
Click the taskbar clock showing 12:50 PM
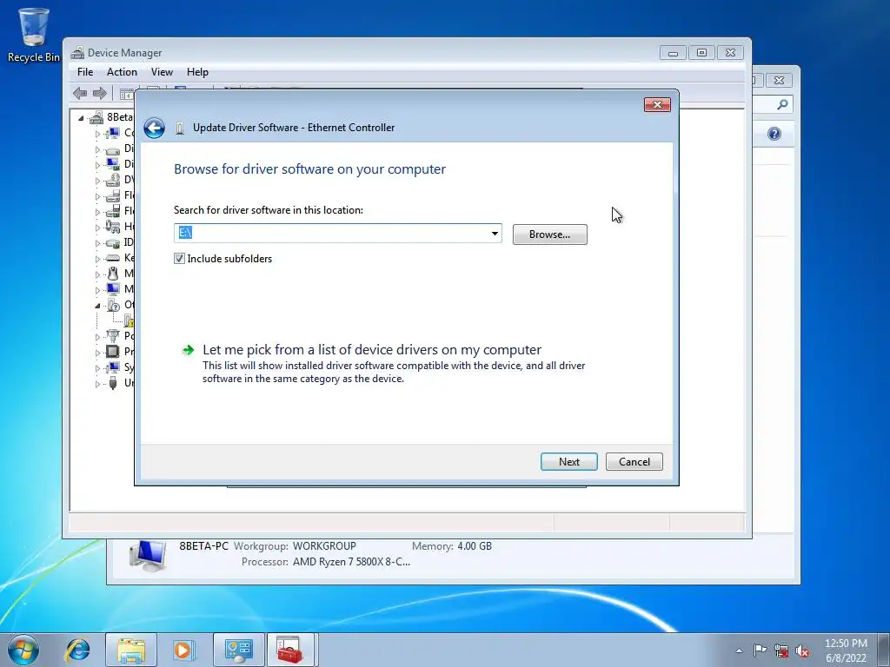[846, 650]
